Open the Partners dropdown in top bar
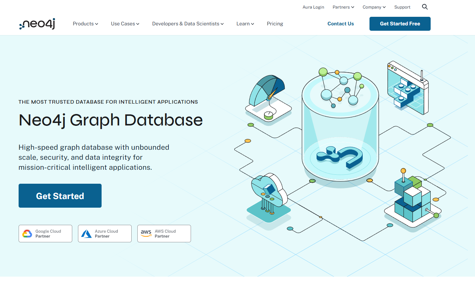The image size is (475, 282). [x=343, y=7]
